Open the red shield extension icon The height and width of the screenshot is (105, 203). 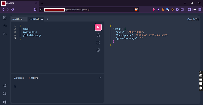click(x=153, y=10)
